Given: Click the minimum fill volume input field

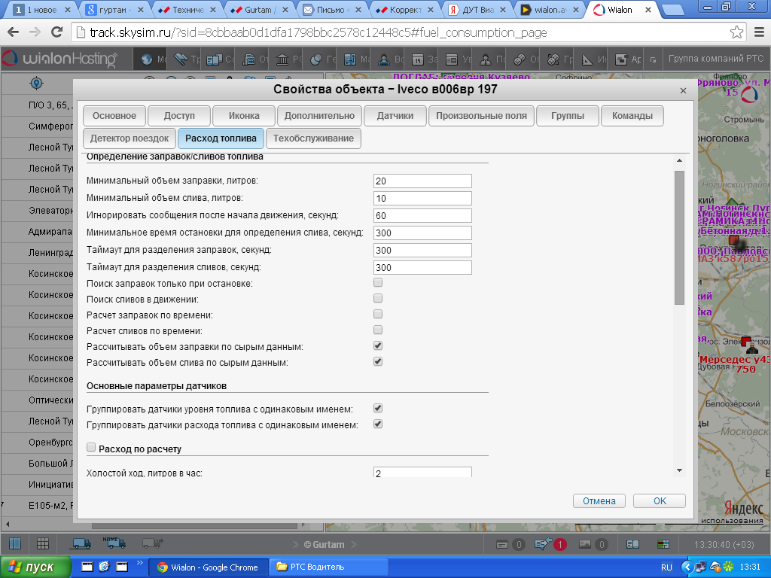Looking at the screenshot, I should tap(422, 181).
